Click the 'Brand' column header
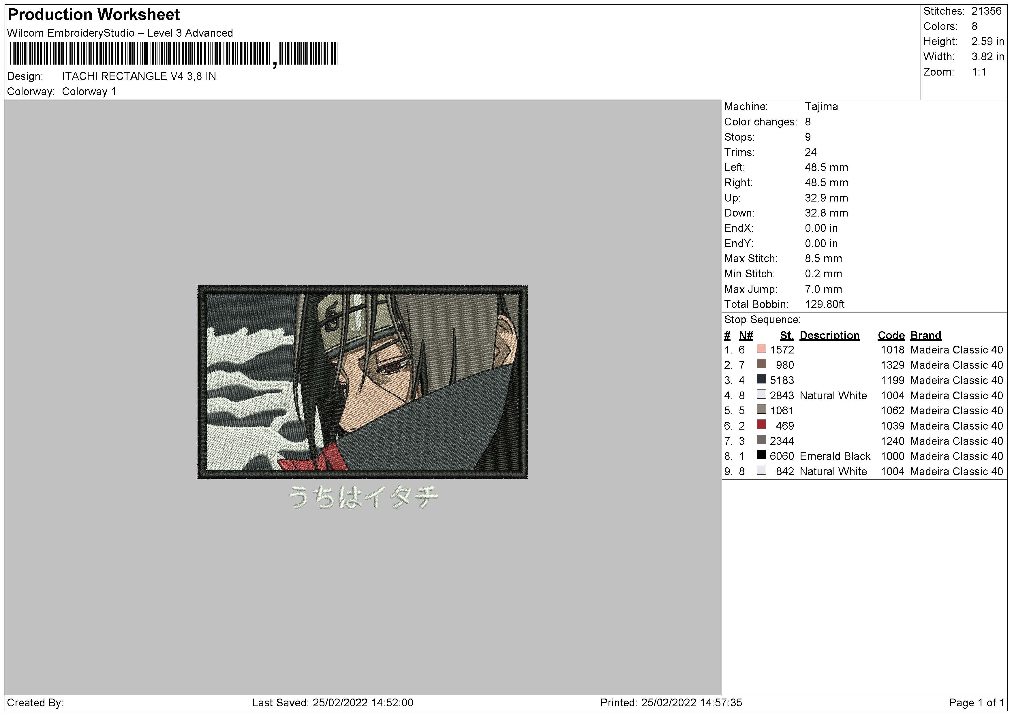 (925, 336)
